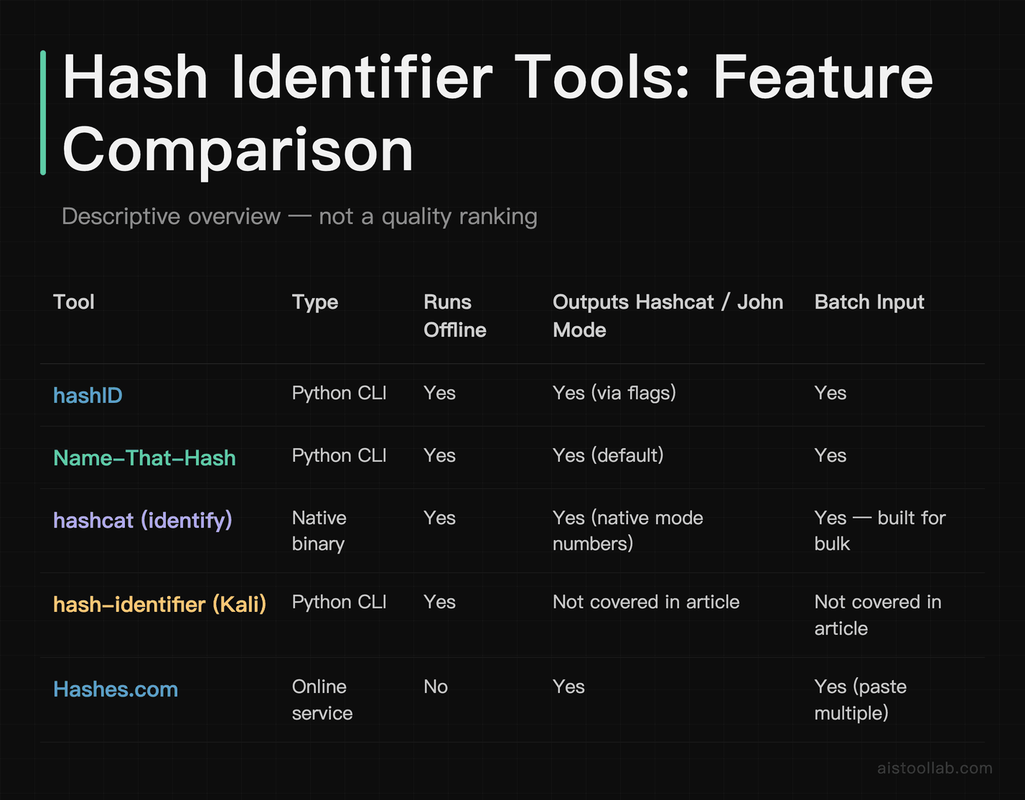This screenshot has height=800, width=1025.
Task: Click the Name-That-Hash tool name
Action: coord(144,457)
